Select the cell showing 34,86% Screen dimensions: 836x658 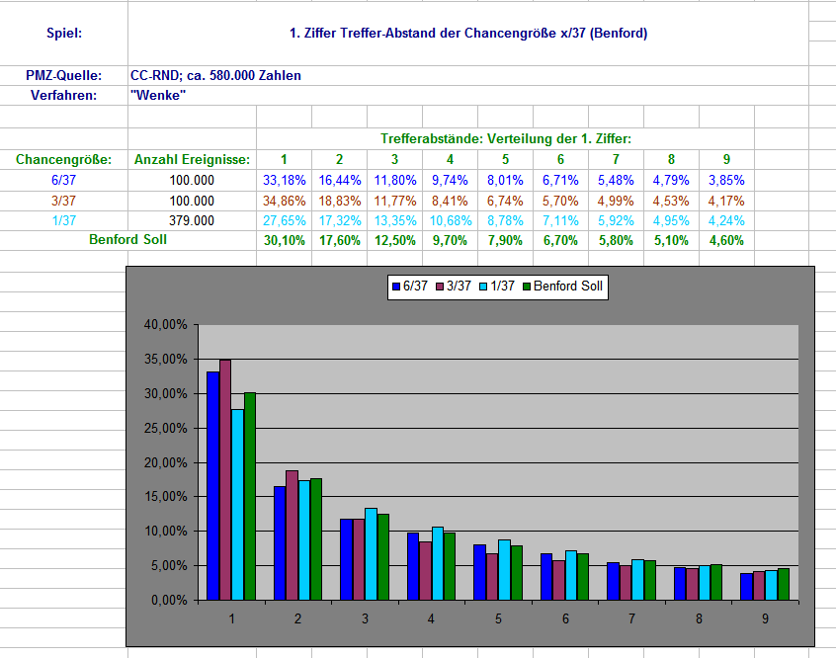(285, 201)
